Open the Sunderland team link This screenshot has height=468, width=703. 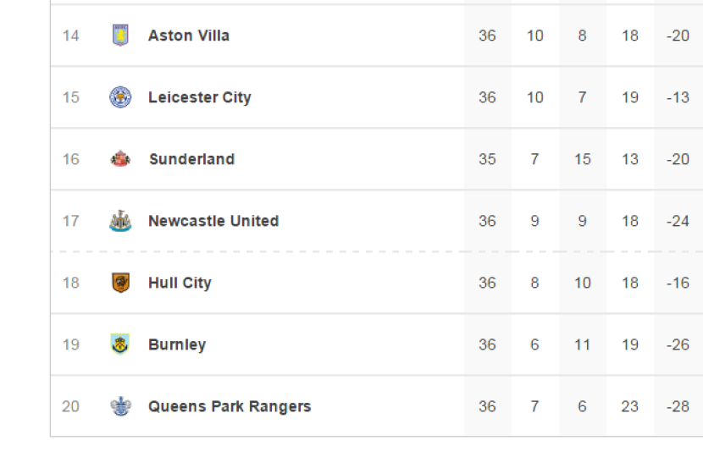point(191,159)
